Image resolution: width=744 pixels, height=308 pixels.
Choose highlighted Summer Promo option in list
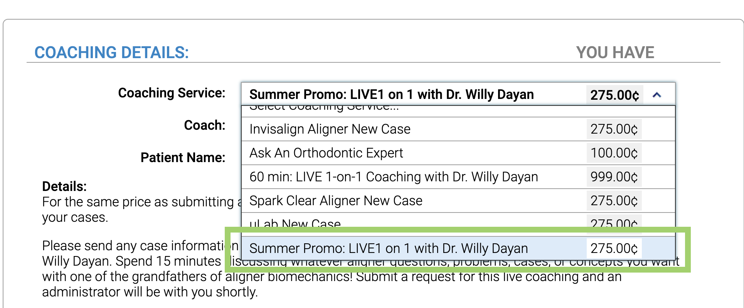click(x=388, y=249)
